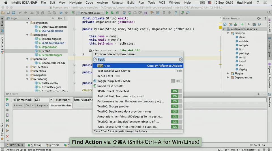Reimport Maven projects refresh icon

(225, 24)
